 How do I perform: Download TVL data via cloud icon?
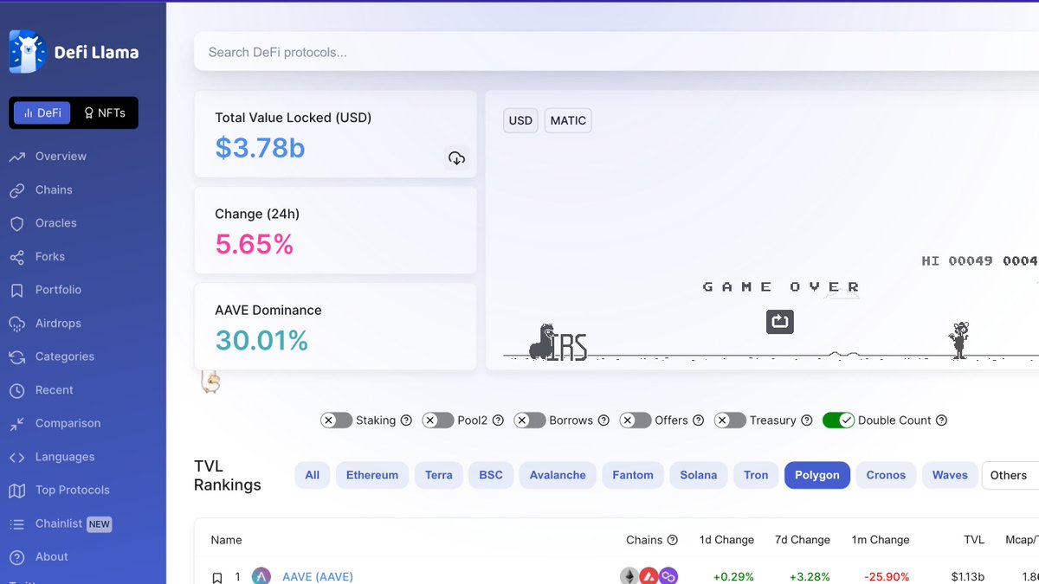click(x=456, y=157)
